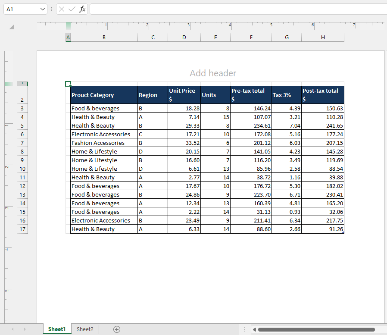Select row 10 header
The height and width of the screenshot is (335, 387).
22,169
